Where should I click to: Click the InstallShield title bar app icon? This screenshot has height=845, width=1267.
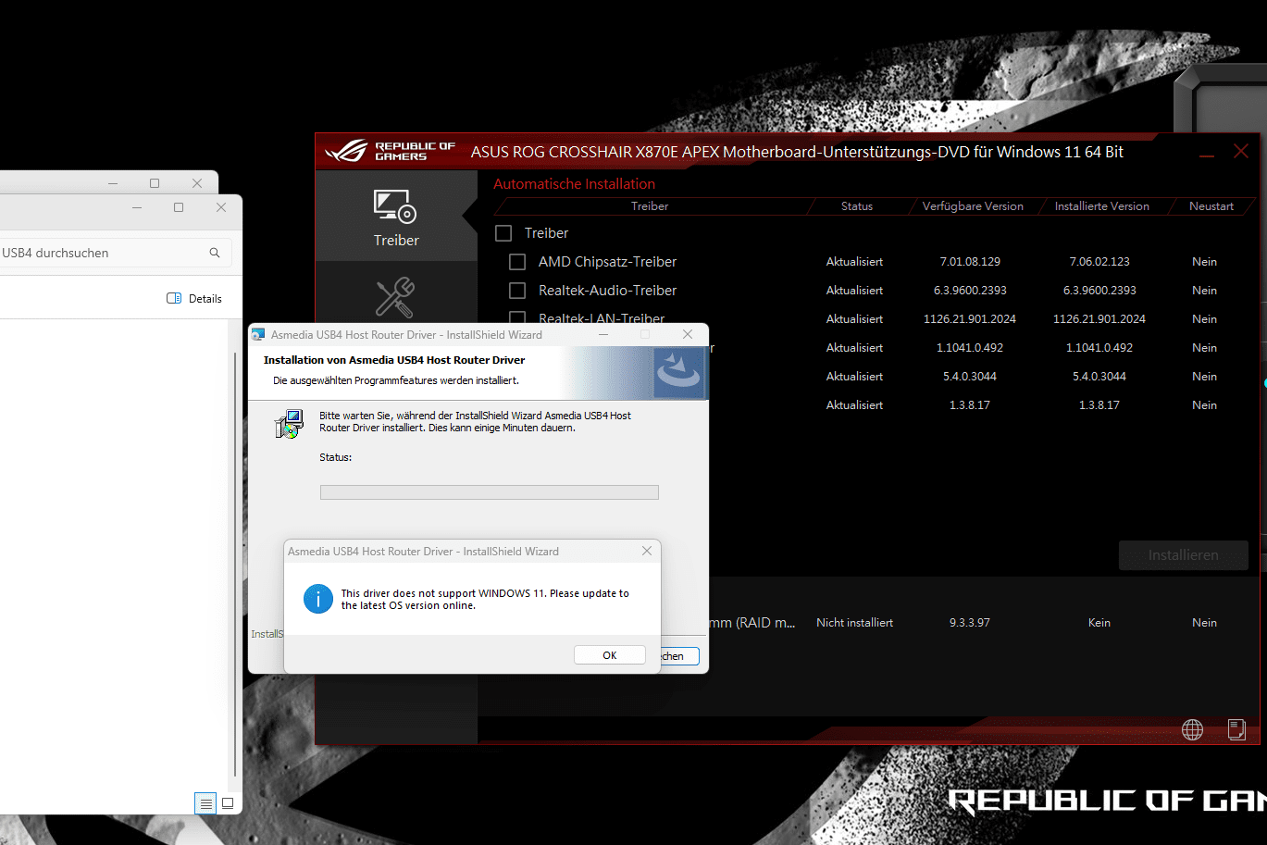(x=258, y=334)
